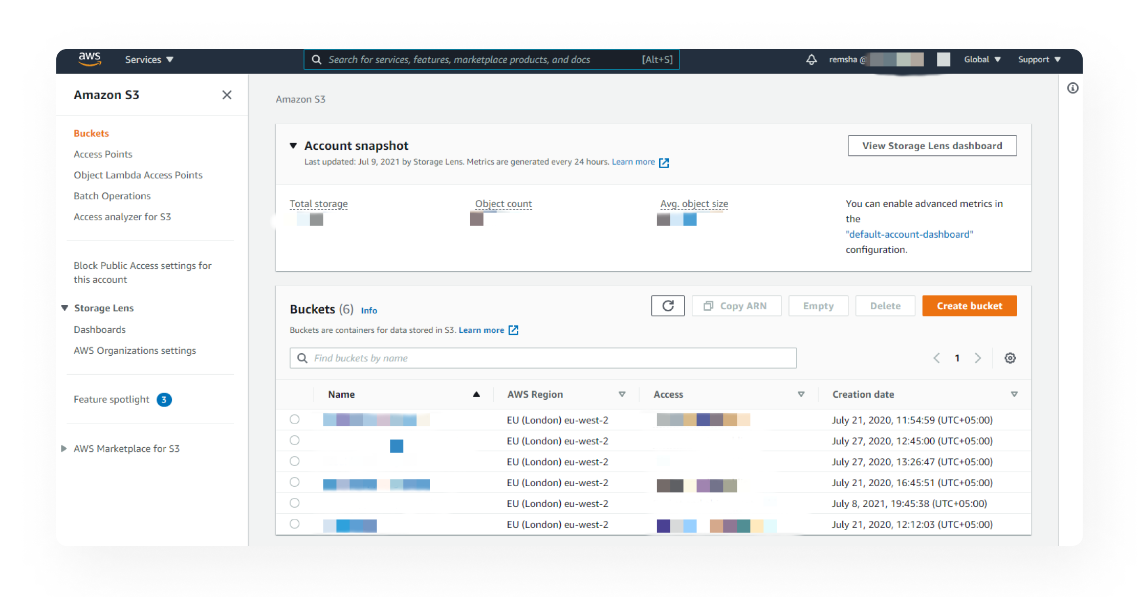Open Feature spotlight
Screen dimensions: 1139x597
112,399
